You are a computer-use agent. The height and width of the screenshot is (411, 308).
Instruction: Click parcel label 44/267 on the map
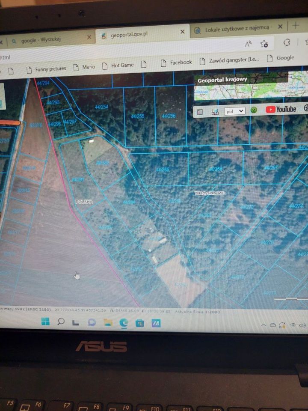click(x=271, y=168)
